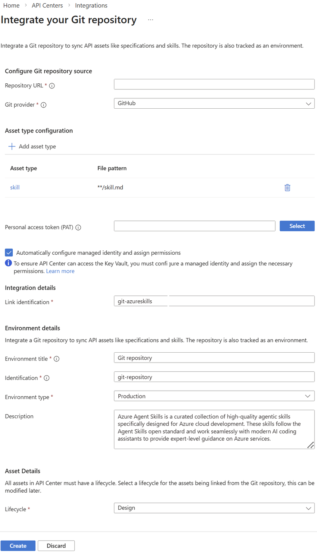
Task: Open the skill asset type link
Action: click(x=15, y=188)
